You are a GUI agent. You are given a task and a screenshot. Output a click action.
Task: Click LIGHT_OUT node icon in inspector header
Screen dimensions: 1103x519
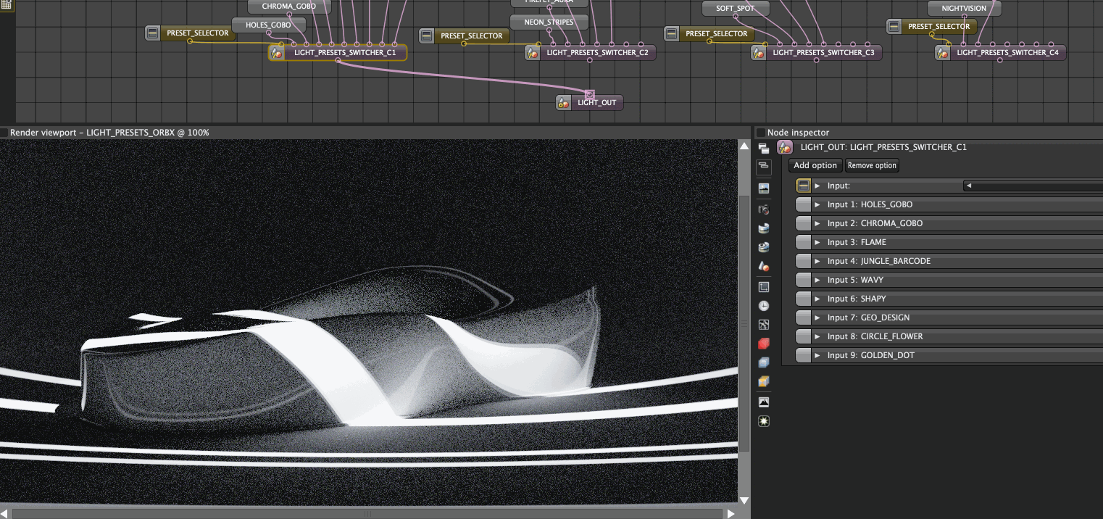point(785,147)
